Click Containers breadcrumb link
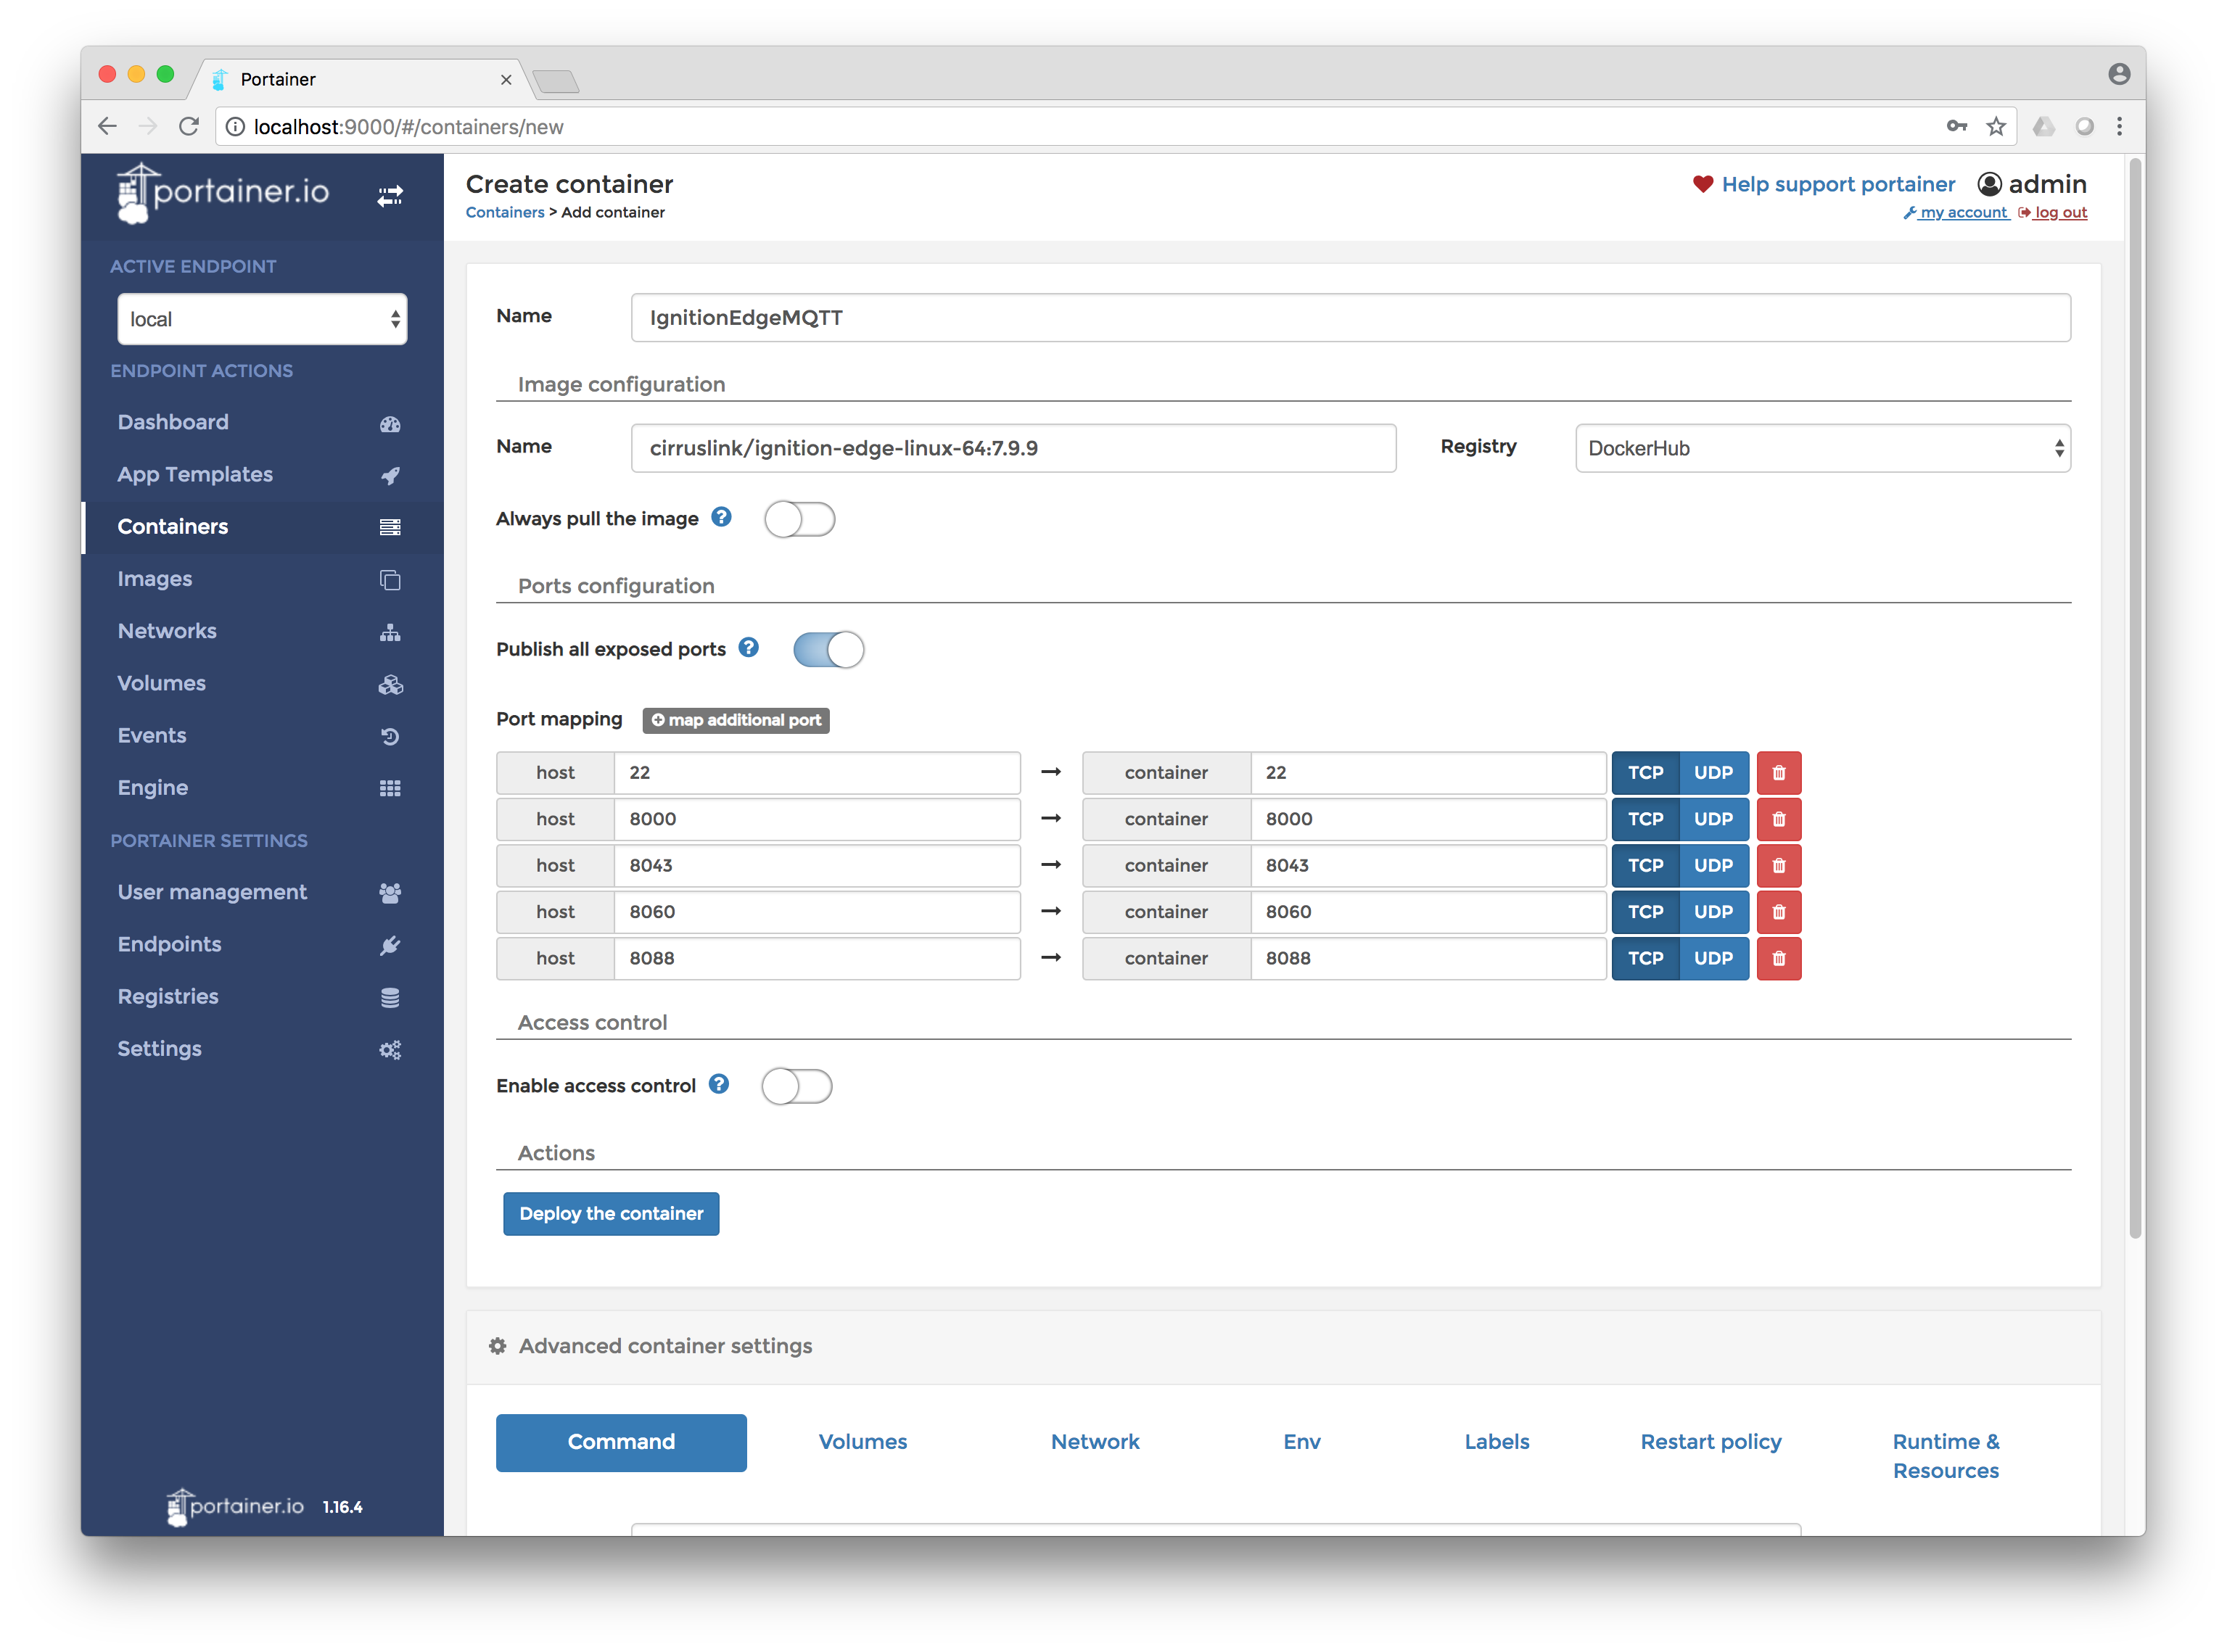The image size is (2227, 1652). click(x=505, y=212)
